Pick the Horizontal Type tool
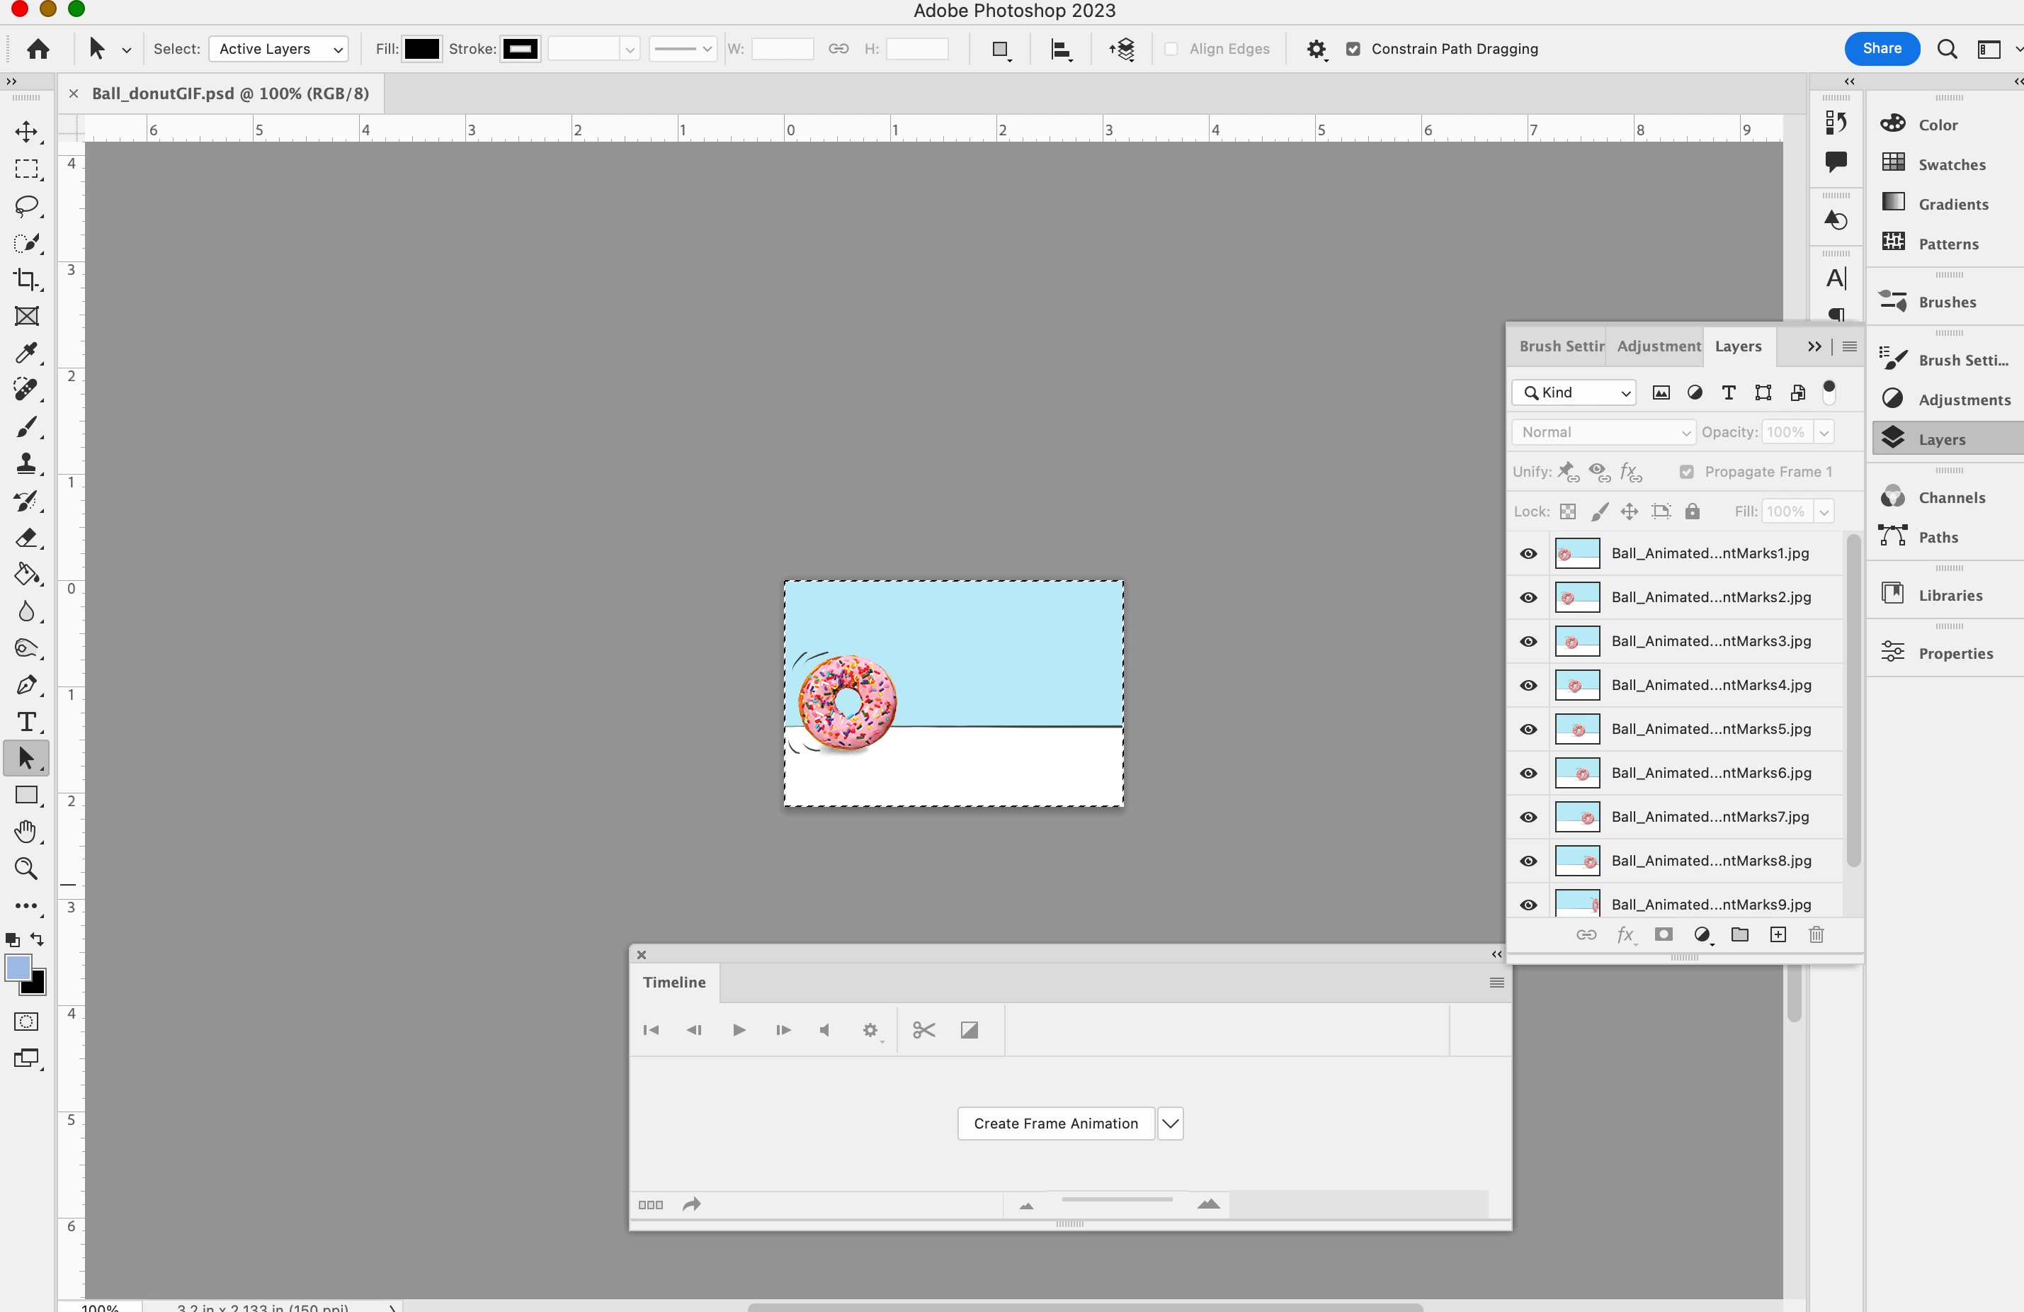This screenshot has height=1312, width=2024. [26, 721]
